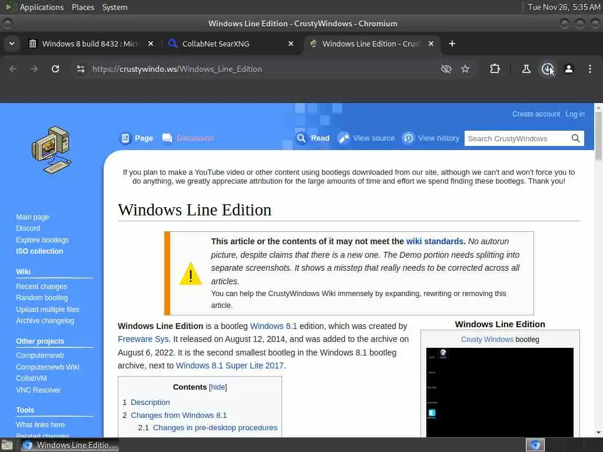Close the Windows 8 build 8432 tab
603x452 pixels.
pyautogui.click(x=151, y=44)
